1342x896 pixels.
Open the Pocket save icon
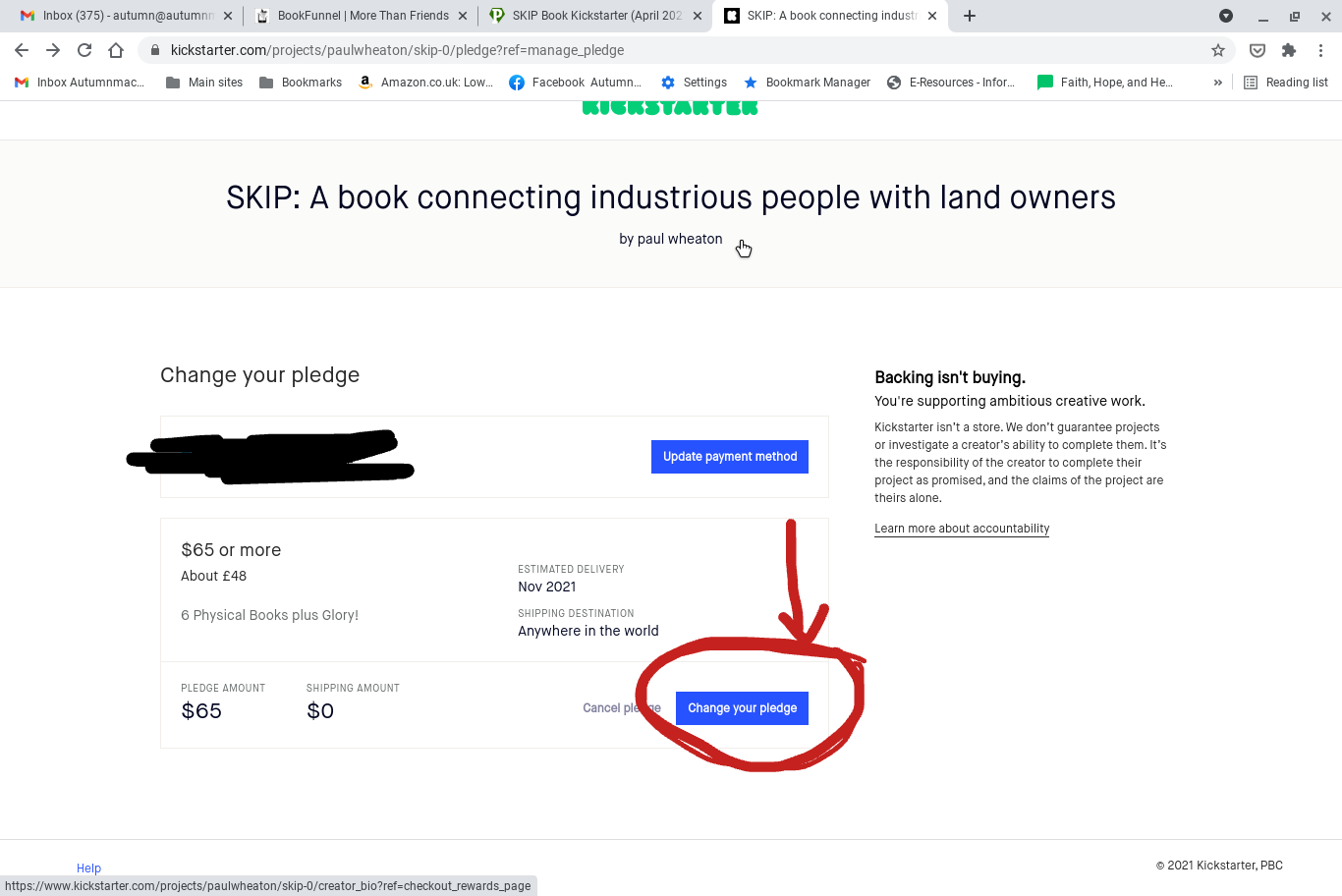pyautogui.click(x=1258, y=50)
